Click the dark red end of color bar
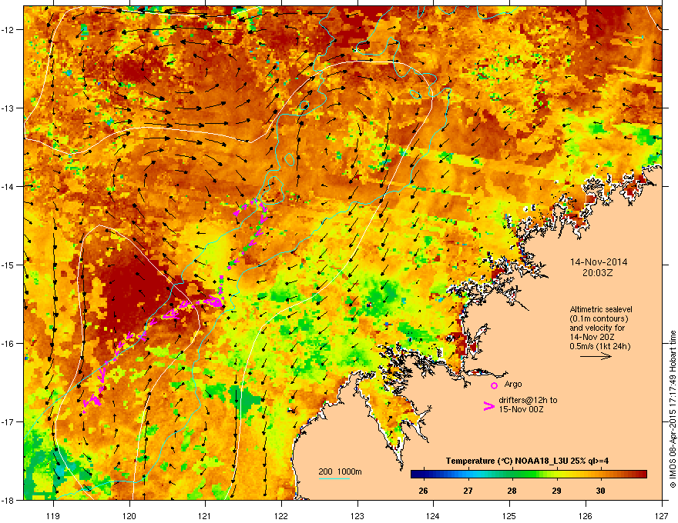 coord(642,475)
